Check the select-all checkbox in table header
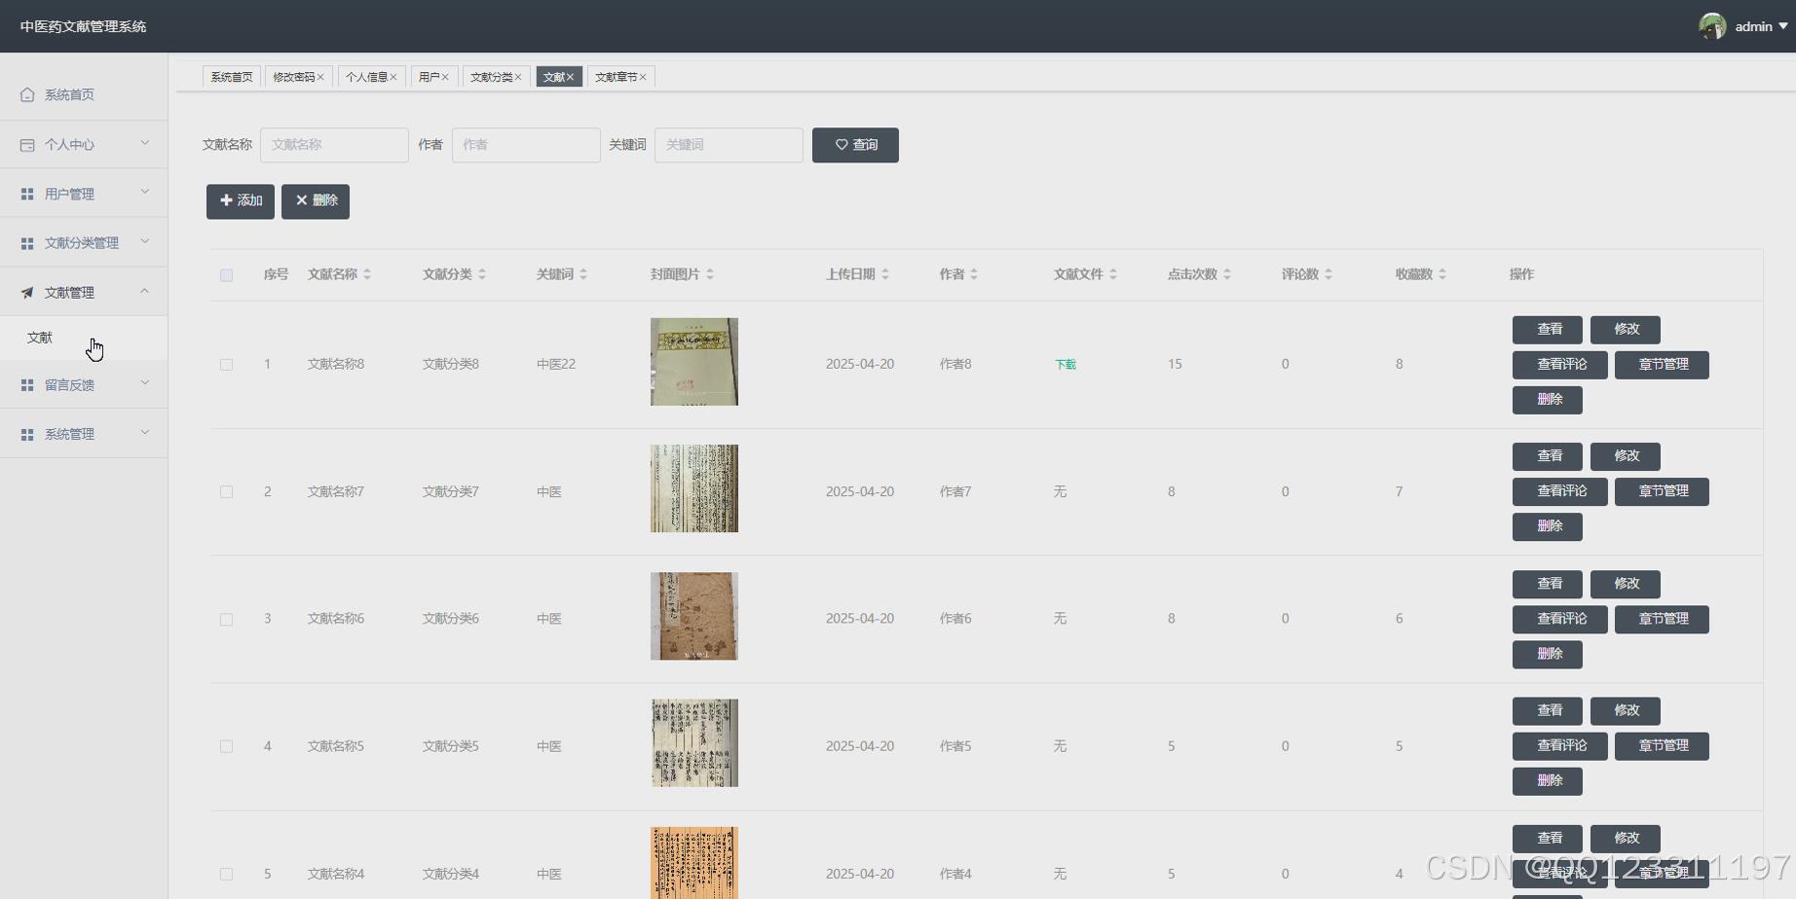 pyautogui.click(x=226, y=275)
